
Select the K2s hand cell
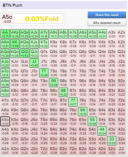point(121,44)
